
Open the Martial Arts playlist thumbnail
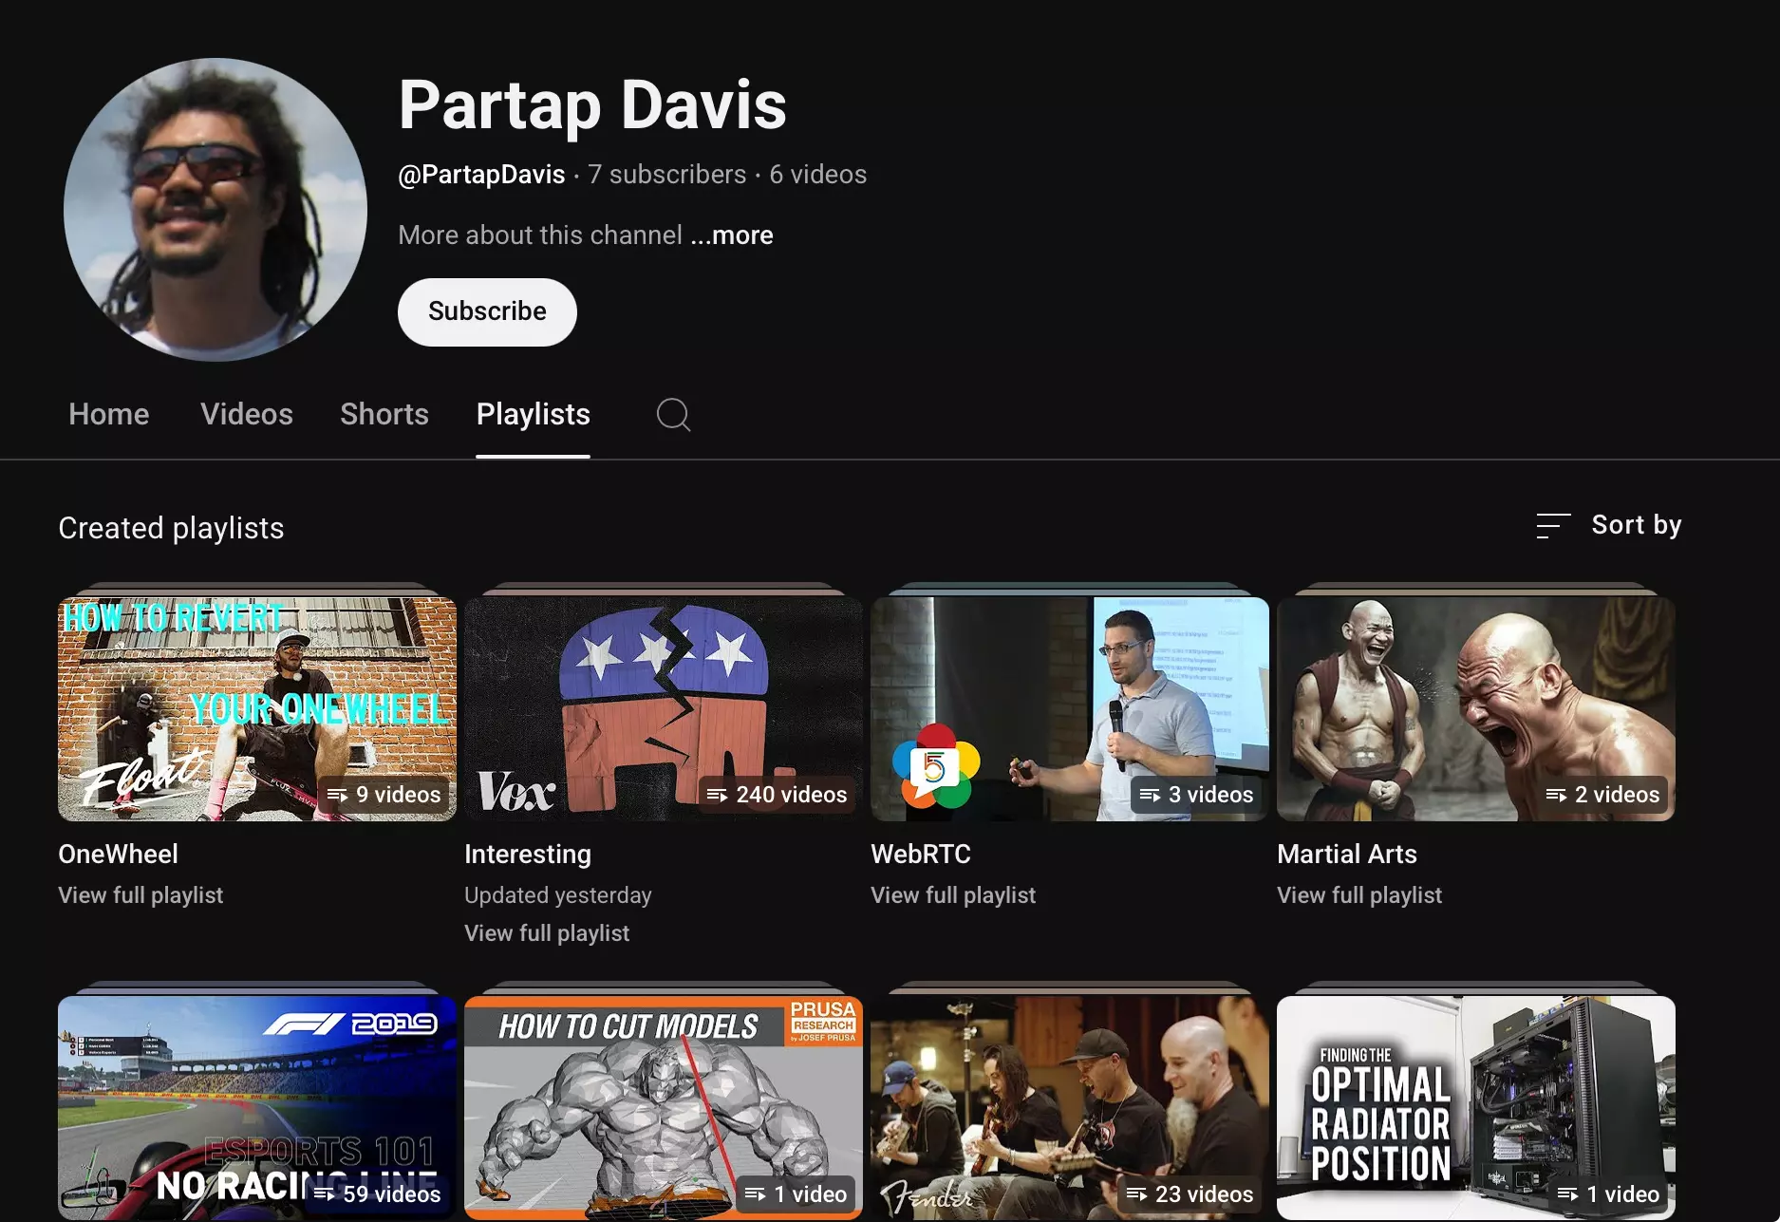pos(1476,708)
